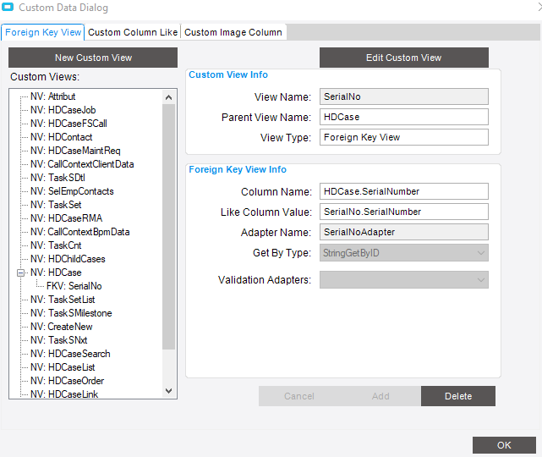
Task: Collapse the NV: HDCase tree node
Action: coord(21,273)
